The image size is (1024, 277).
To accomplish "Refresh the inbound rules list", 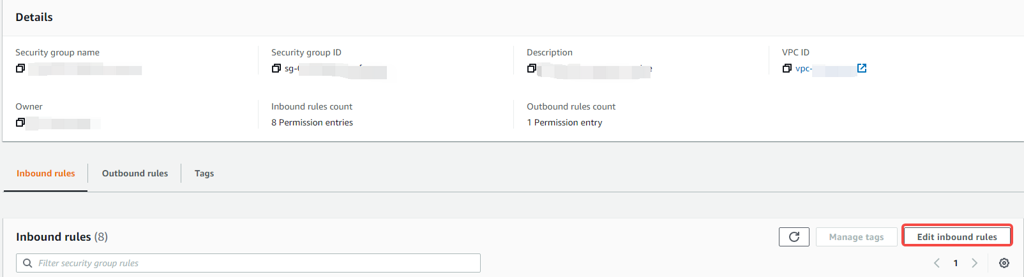I will [x=794, y=237].
